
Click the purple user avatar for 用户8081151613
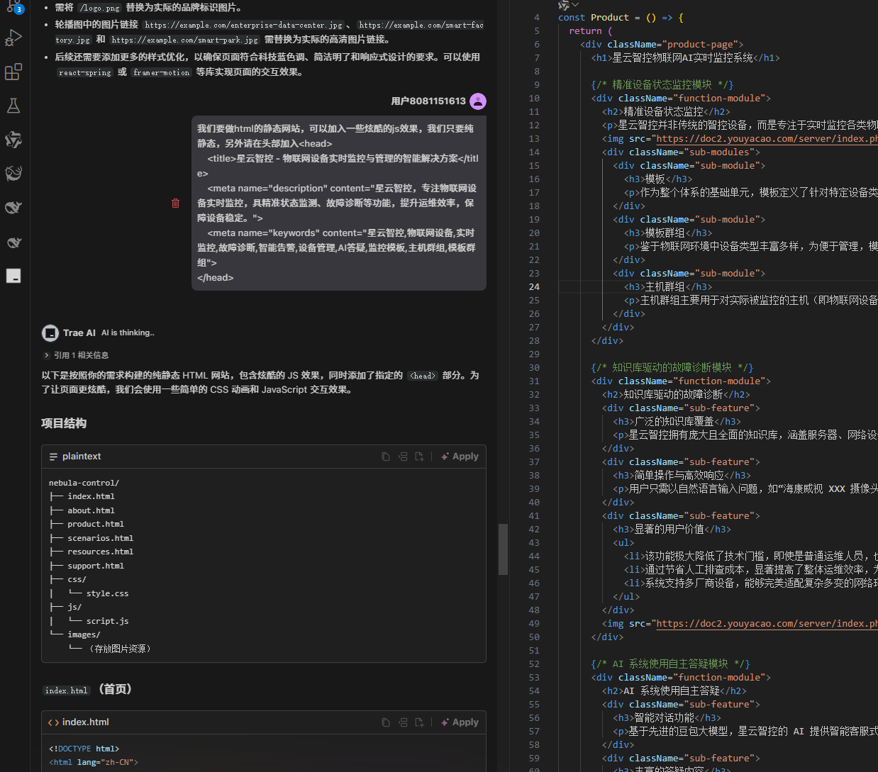[x=478, y=101]
